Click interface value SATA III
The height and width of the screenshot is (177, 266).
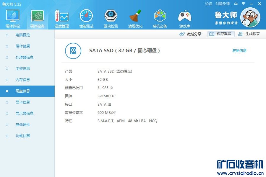click(x=104, y=104)
